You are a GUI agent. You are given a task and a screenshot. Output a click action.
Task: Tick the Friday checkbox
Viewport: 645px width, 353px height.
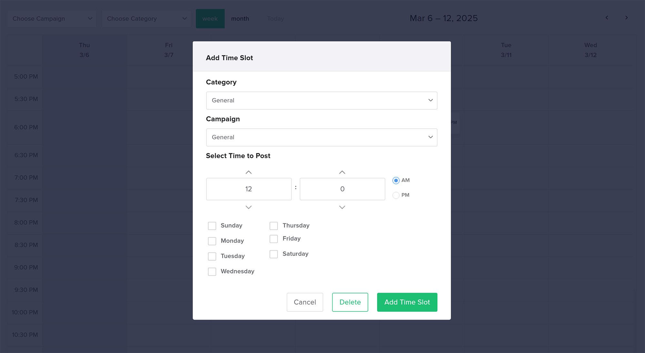tap(273, 239)
